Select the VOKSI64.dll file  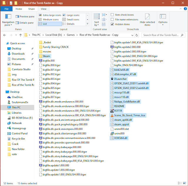pos(119,138)
